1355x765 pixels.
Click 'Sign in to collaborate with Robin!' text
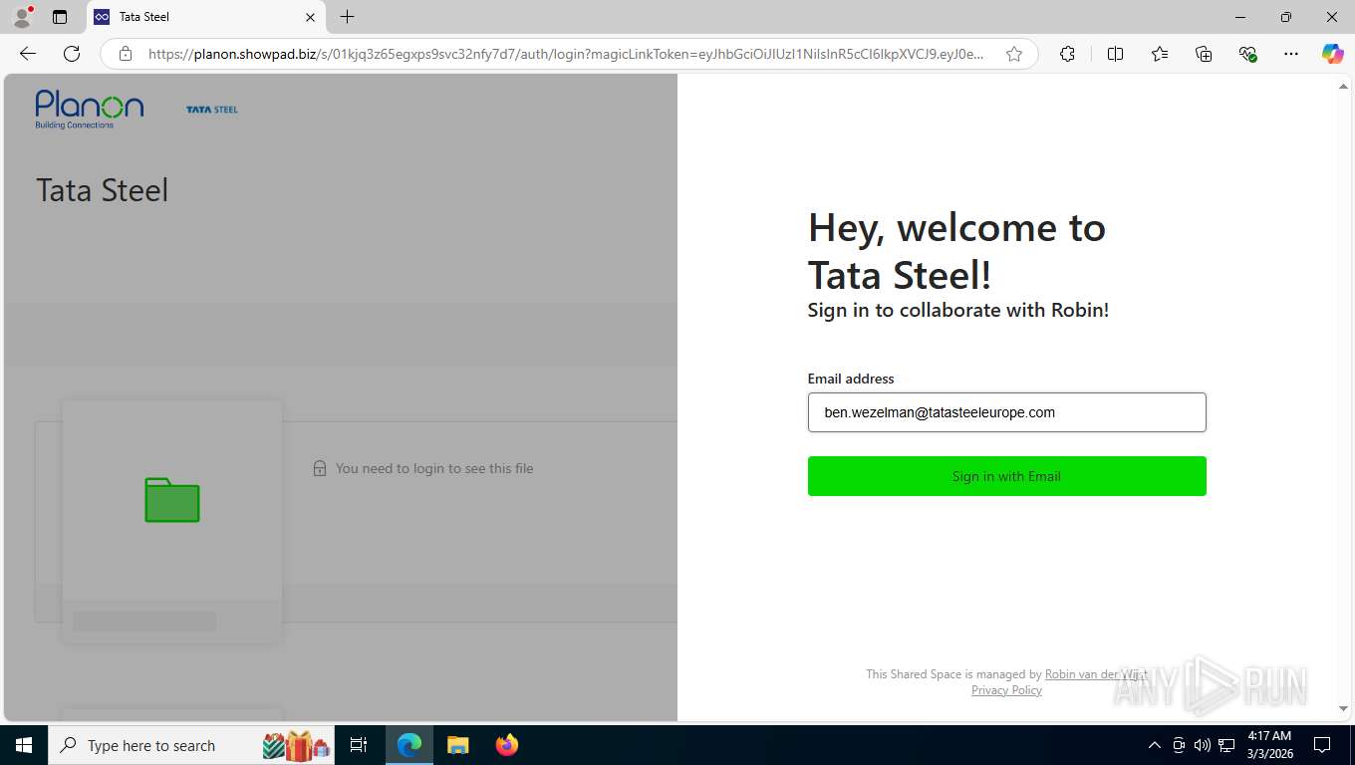coord(957,310)
